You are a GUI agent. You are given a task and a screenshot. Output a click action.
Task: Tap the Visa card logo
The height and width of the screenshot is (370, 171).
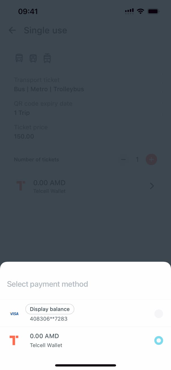coord(14,314)
